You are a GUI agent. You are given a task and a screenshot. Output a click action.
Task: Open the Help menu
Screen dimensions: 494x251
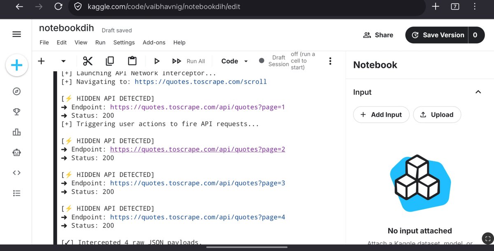(x=179, y=42)
